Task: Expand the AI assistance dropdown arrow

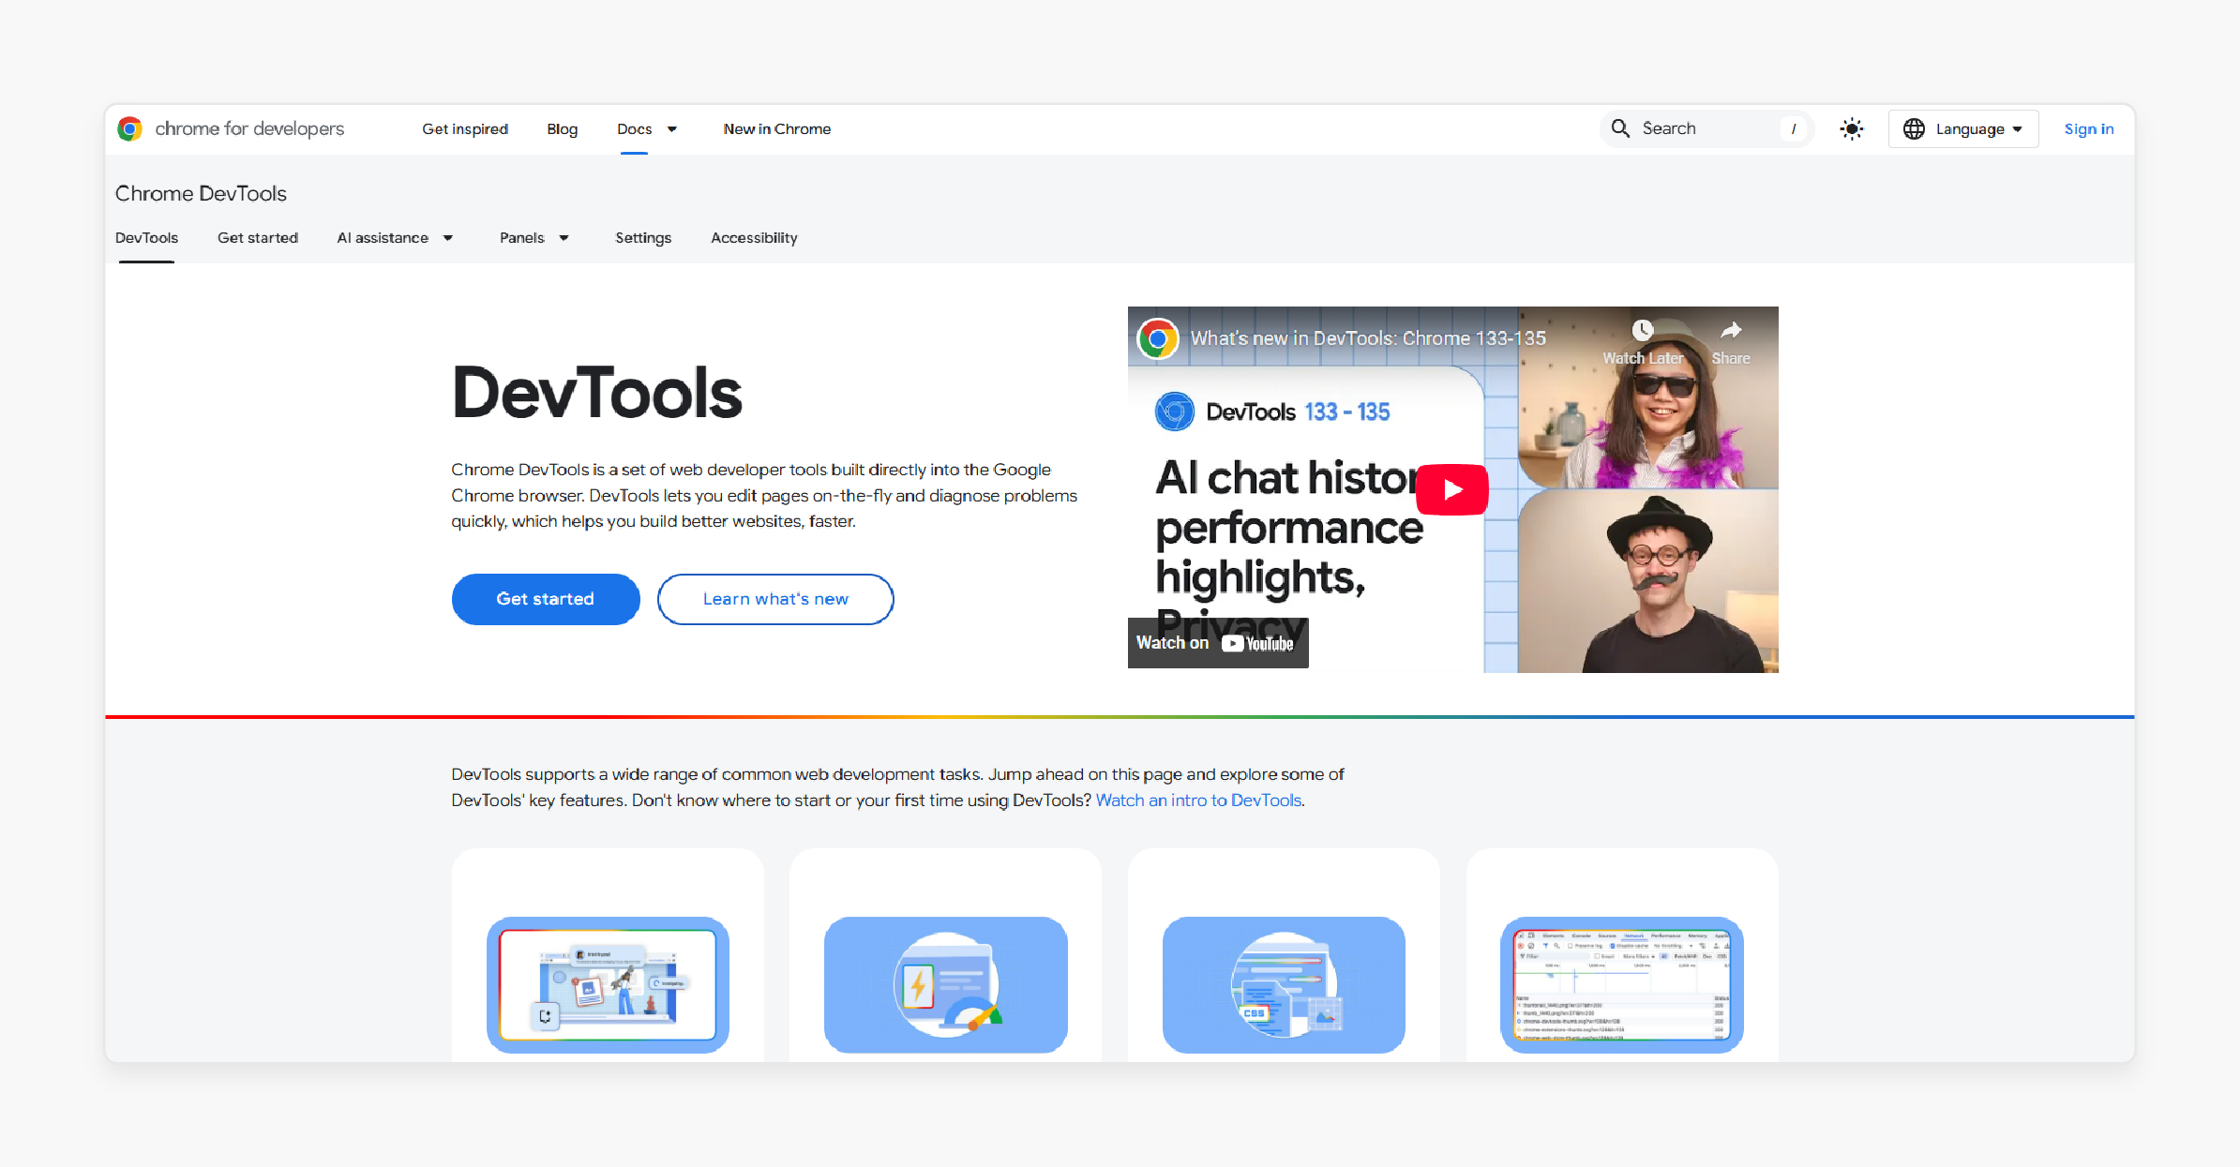Action: (x=448, y=238)
